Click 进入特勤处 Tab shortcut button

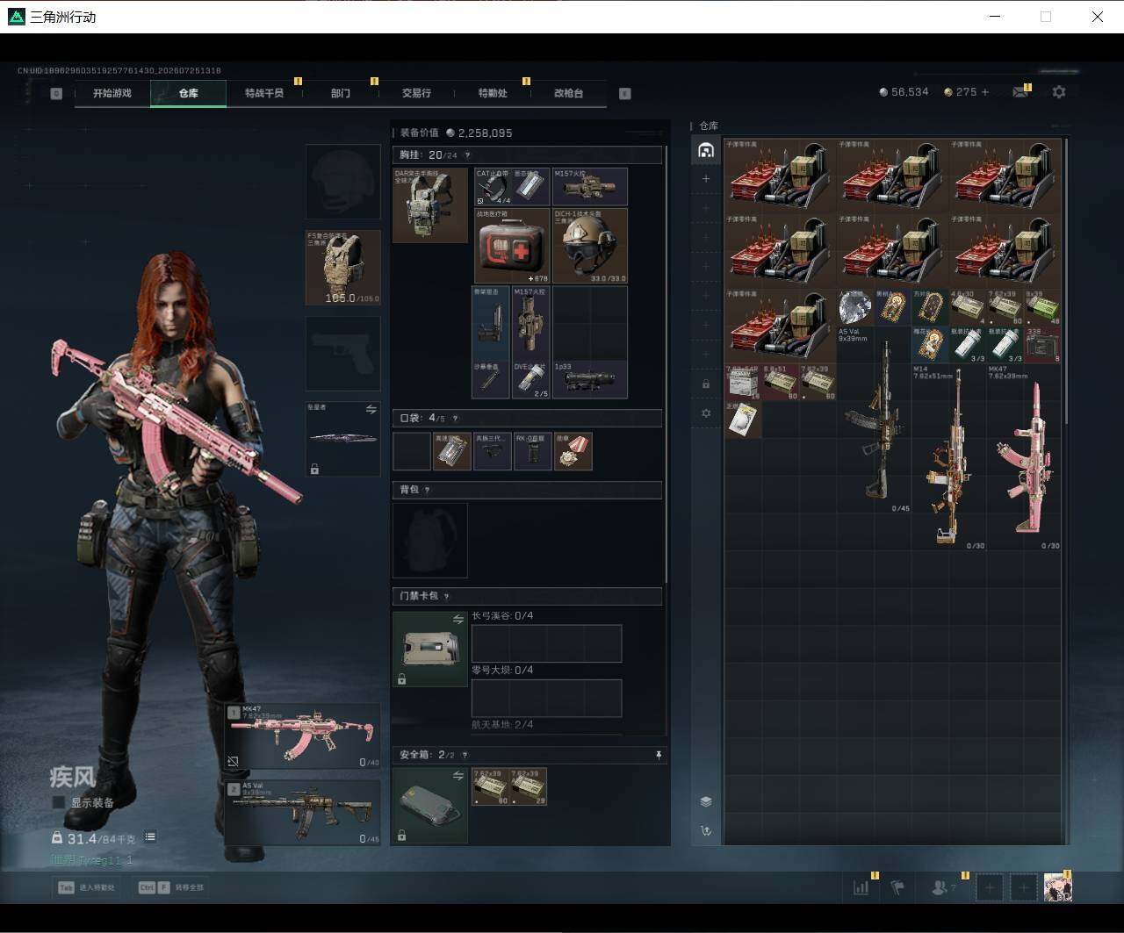(x=87, y=887)
